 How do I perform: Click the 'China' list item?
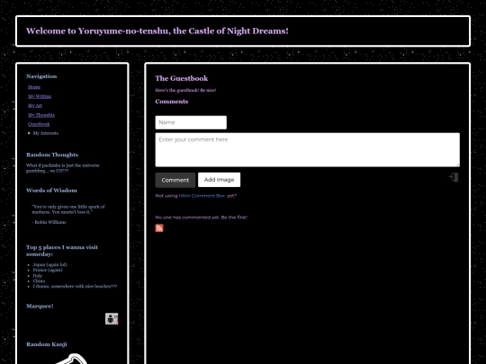click(39, 281)
